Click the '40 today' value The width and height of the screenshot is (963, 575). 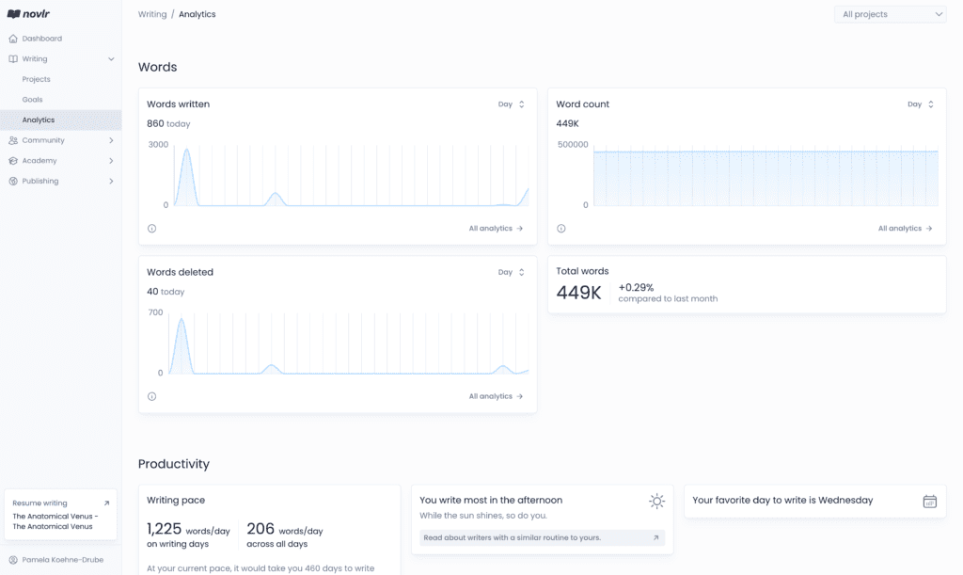pyautogui.click(x=166, y=292)
